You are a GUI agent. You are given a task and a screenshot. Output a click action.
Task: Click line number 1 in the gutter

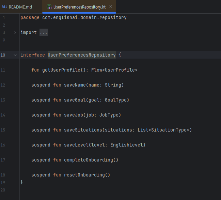(4, 18)
